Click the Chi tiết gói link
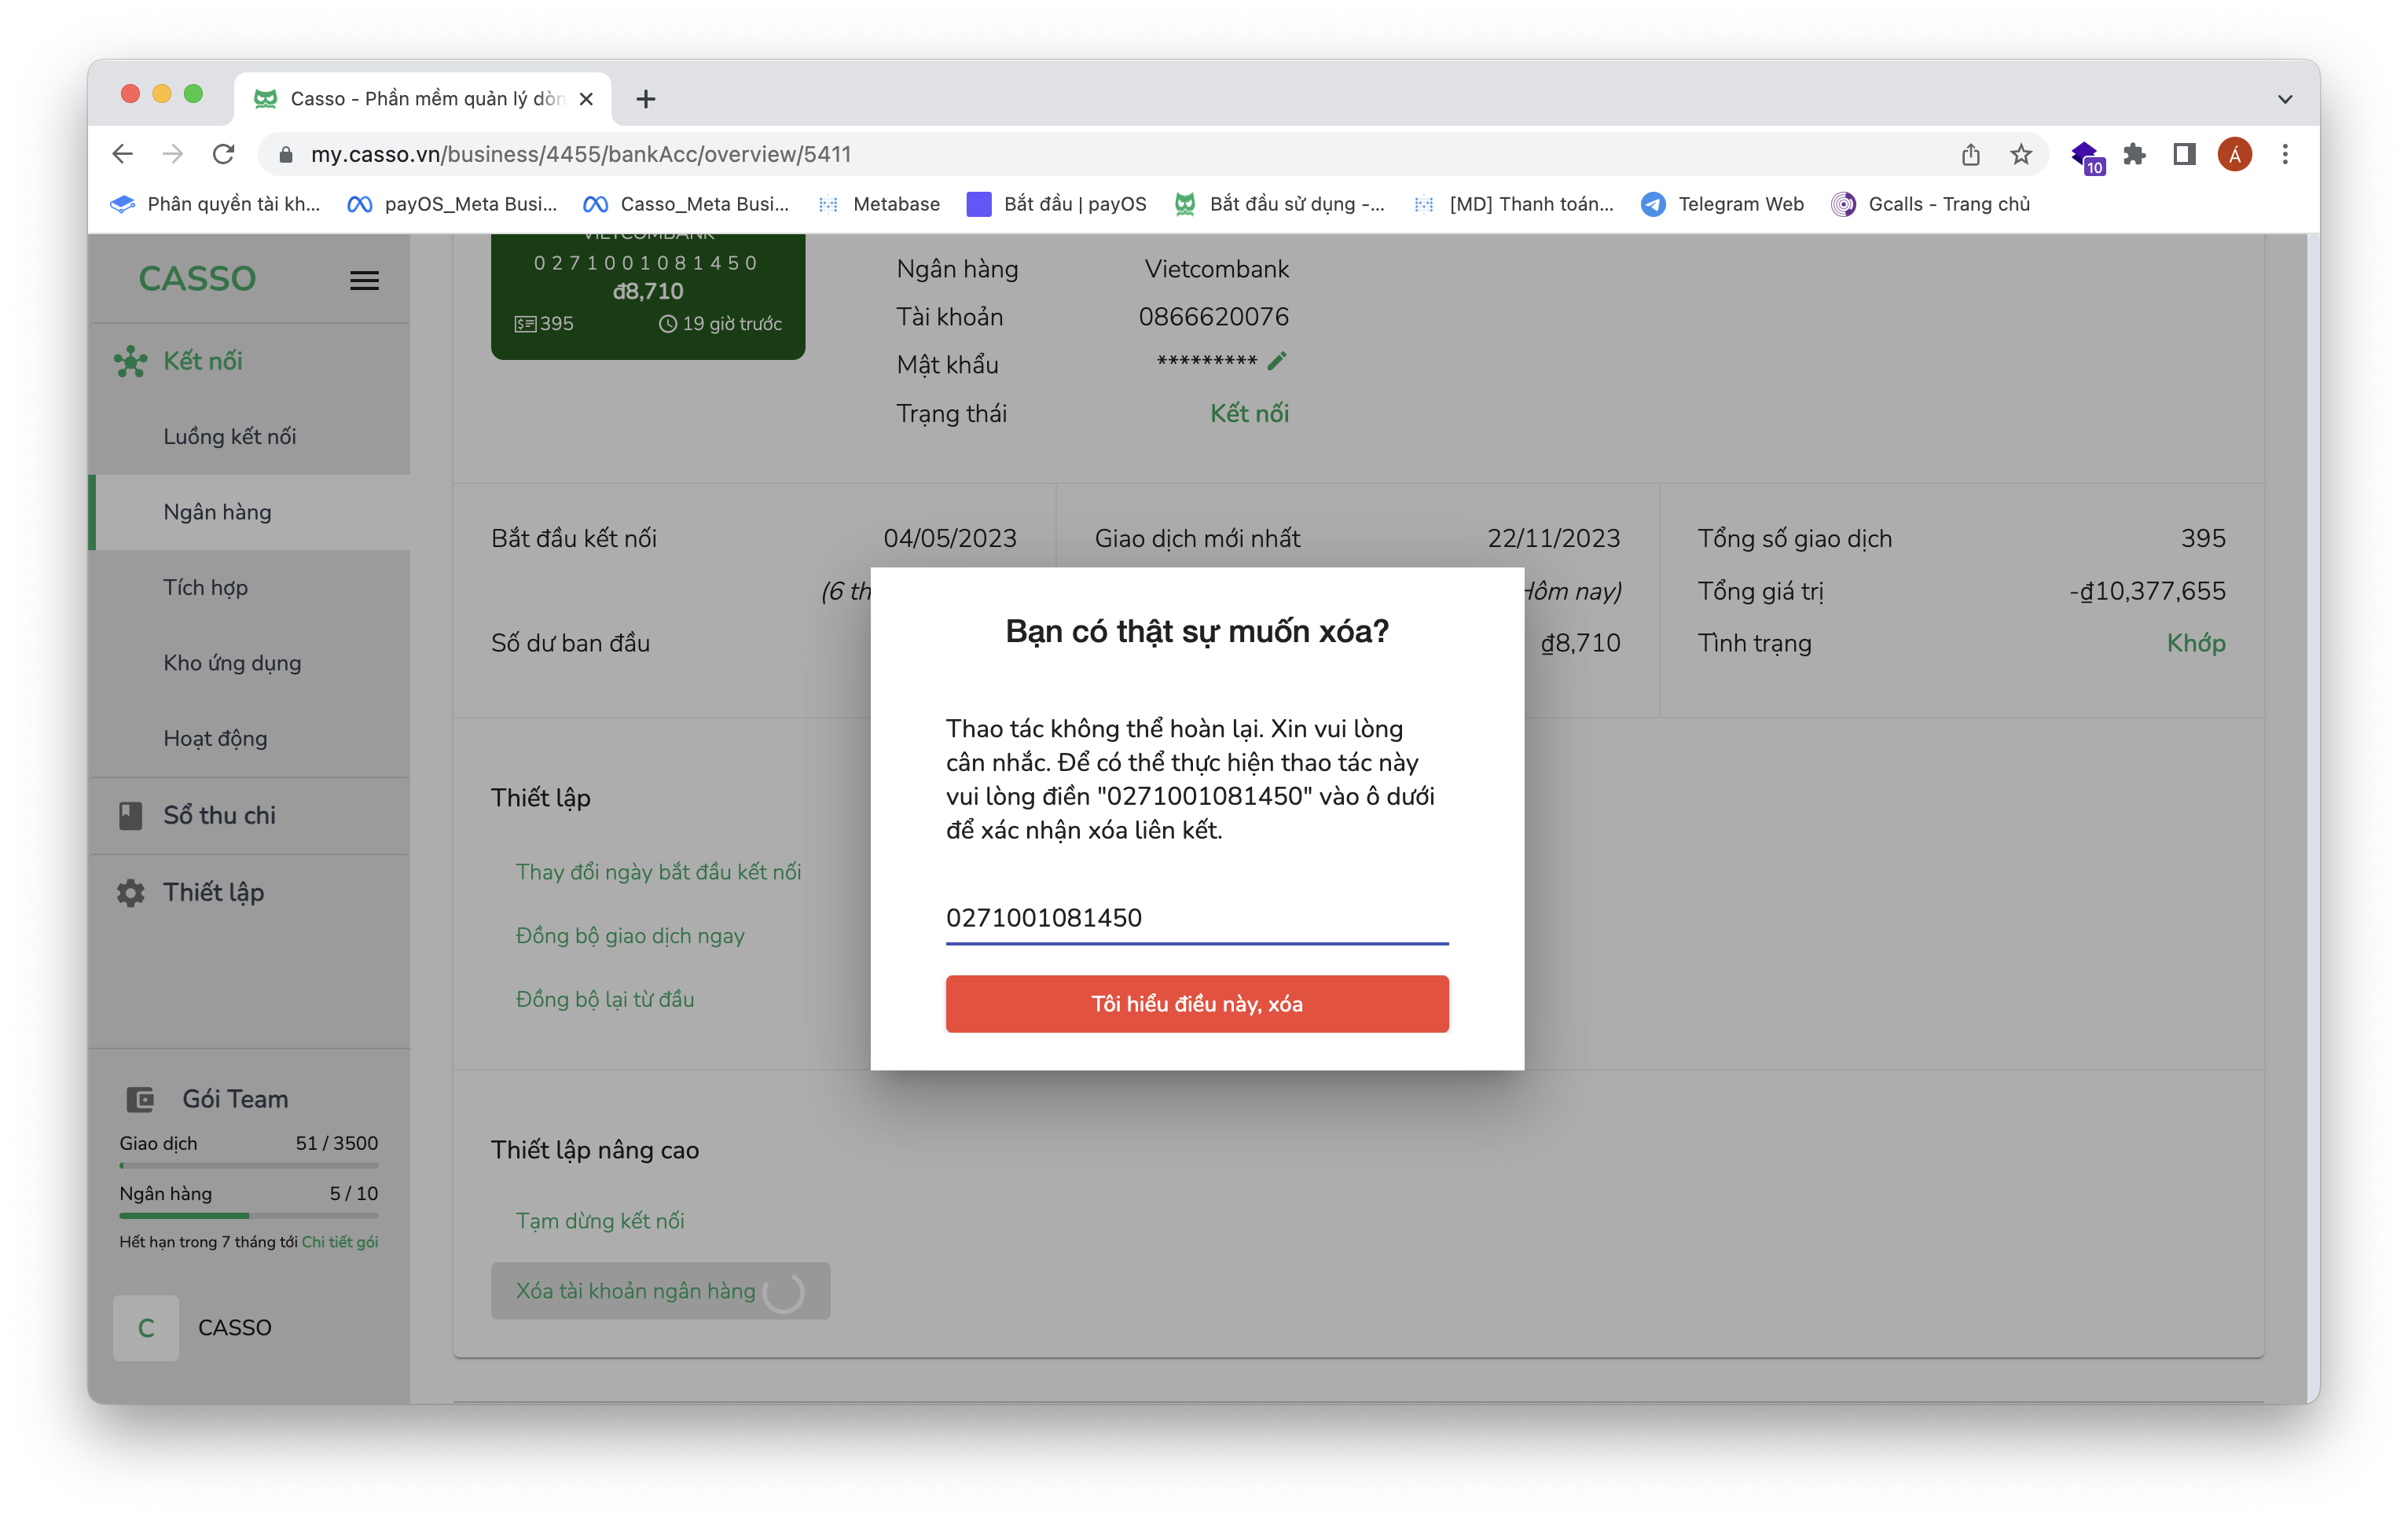 [x=340, y=1241]
